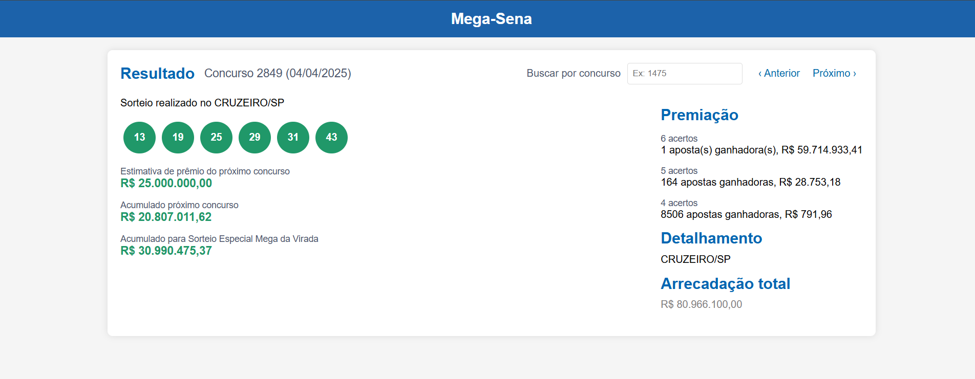Viewport: 975px width, 379px height.
Task: Select drawn number ball 31
Action: click(x=293, y=138)
